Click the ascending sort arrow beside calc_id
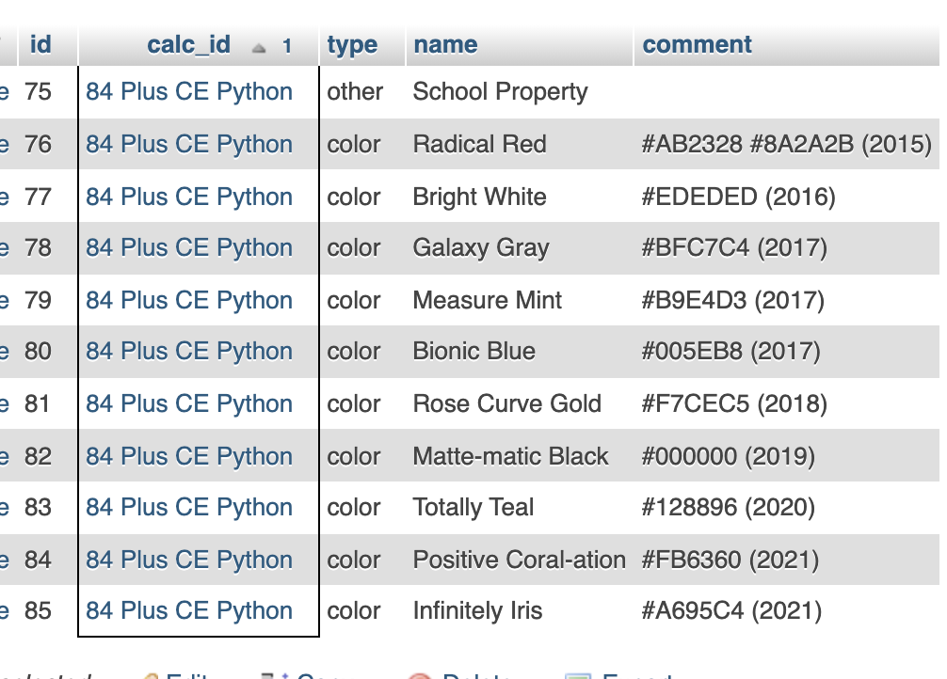The image size is (947, 679). click(x=259, y=46)
